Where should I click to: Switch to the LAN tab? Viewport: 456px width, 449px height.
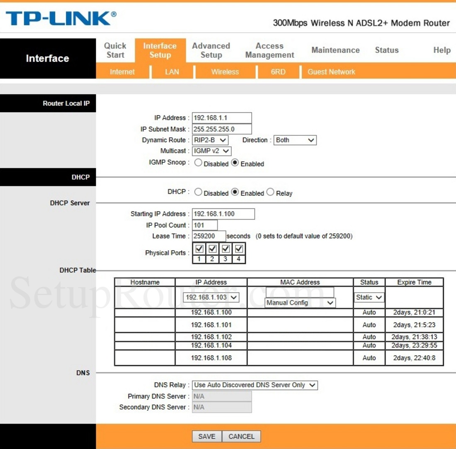pyautogui.click(x=172, y=72)
